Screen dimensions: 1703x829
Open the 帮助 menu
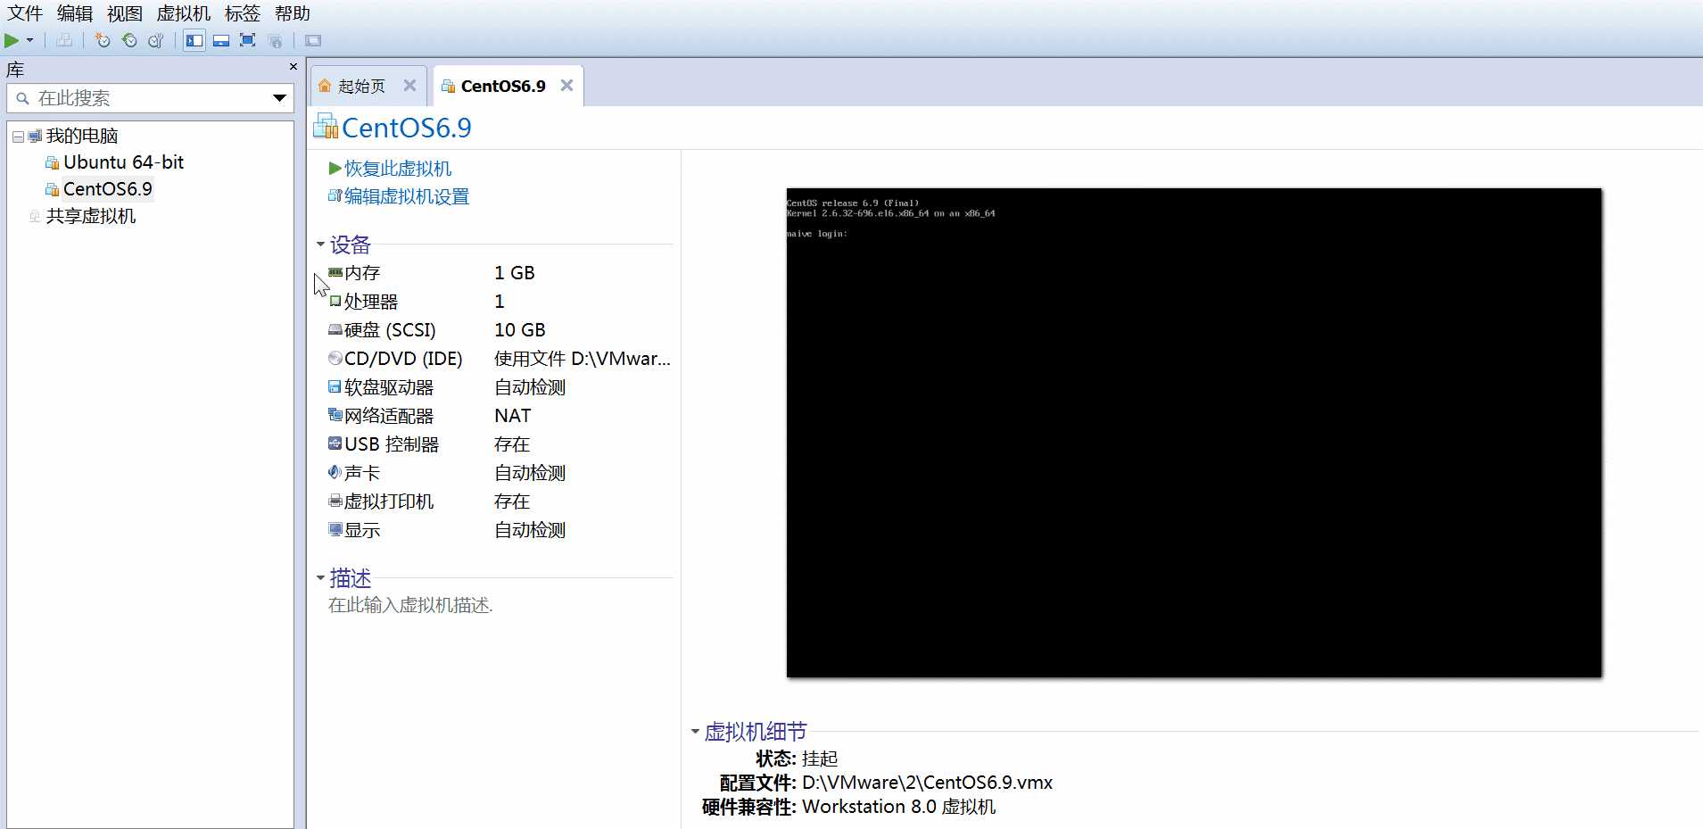pyautogui.click(x=293, y=13)
